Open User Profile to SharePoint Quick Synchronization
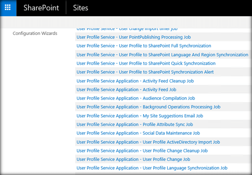Image resolution: width=252 pixels, height=175 pixels. [x=146, y=63]
